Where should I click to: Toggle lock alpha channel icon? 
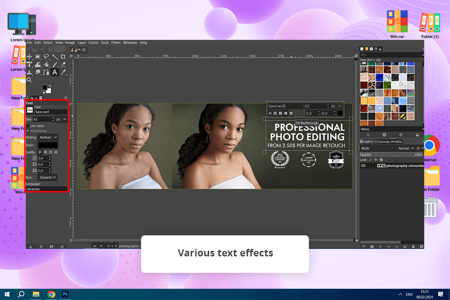[381, 160]
